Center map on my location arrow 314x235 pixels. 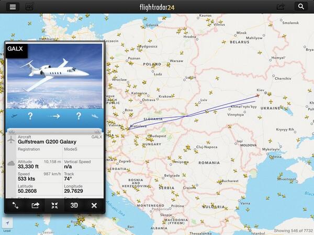(7, 223)
